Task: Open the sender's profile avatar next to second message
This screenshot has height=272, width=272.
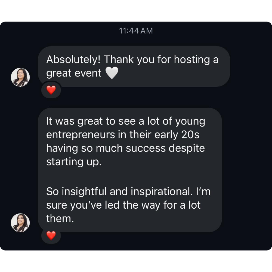Action: pos(20,222)
